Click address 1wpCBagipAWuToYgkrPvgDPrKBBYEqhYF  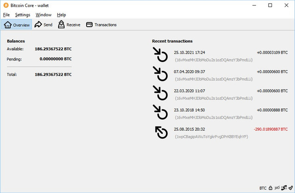point(212,137)
